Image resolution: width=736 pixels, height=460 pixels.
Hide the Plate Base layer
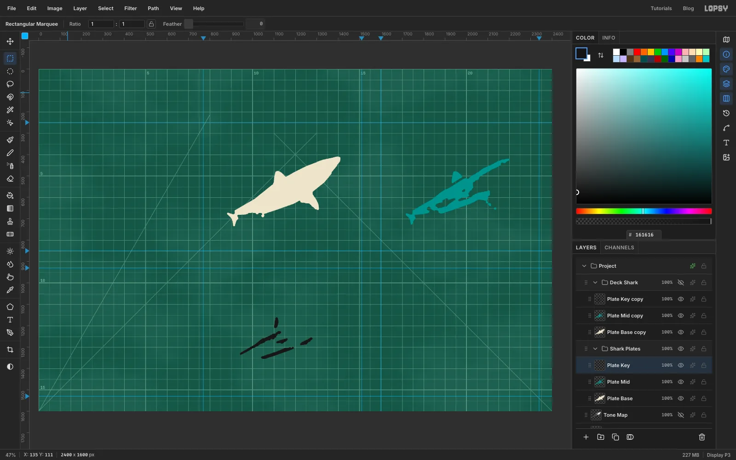click(x=681, y=398)
